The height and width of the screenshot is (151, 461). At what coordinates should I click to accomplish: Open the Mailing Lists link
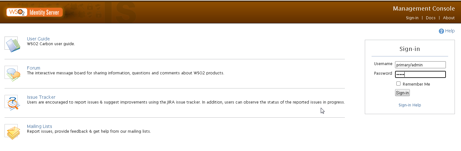click(40, 126)
